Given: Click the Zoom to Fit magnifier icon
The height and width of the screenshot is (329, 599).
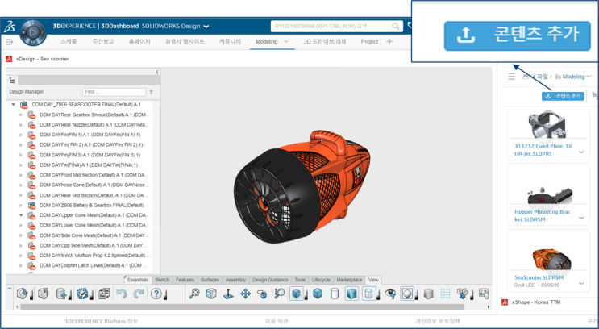Looking at the screenshot, I should [x=194, y=294].
